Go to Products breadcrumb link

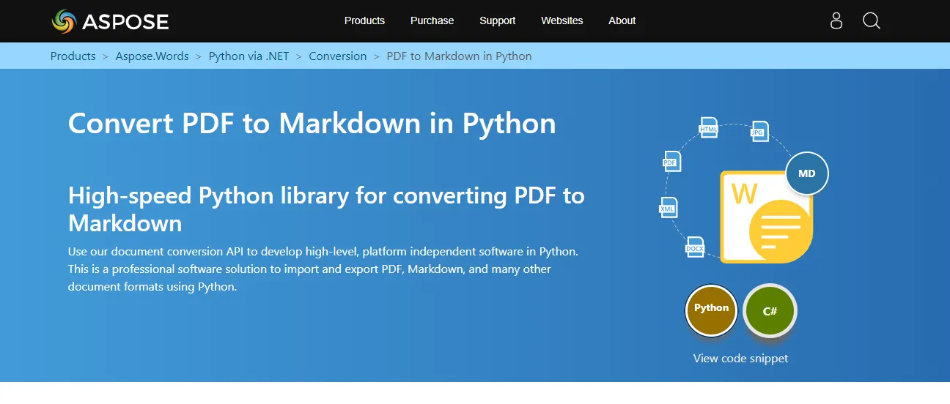coord(73,56)
